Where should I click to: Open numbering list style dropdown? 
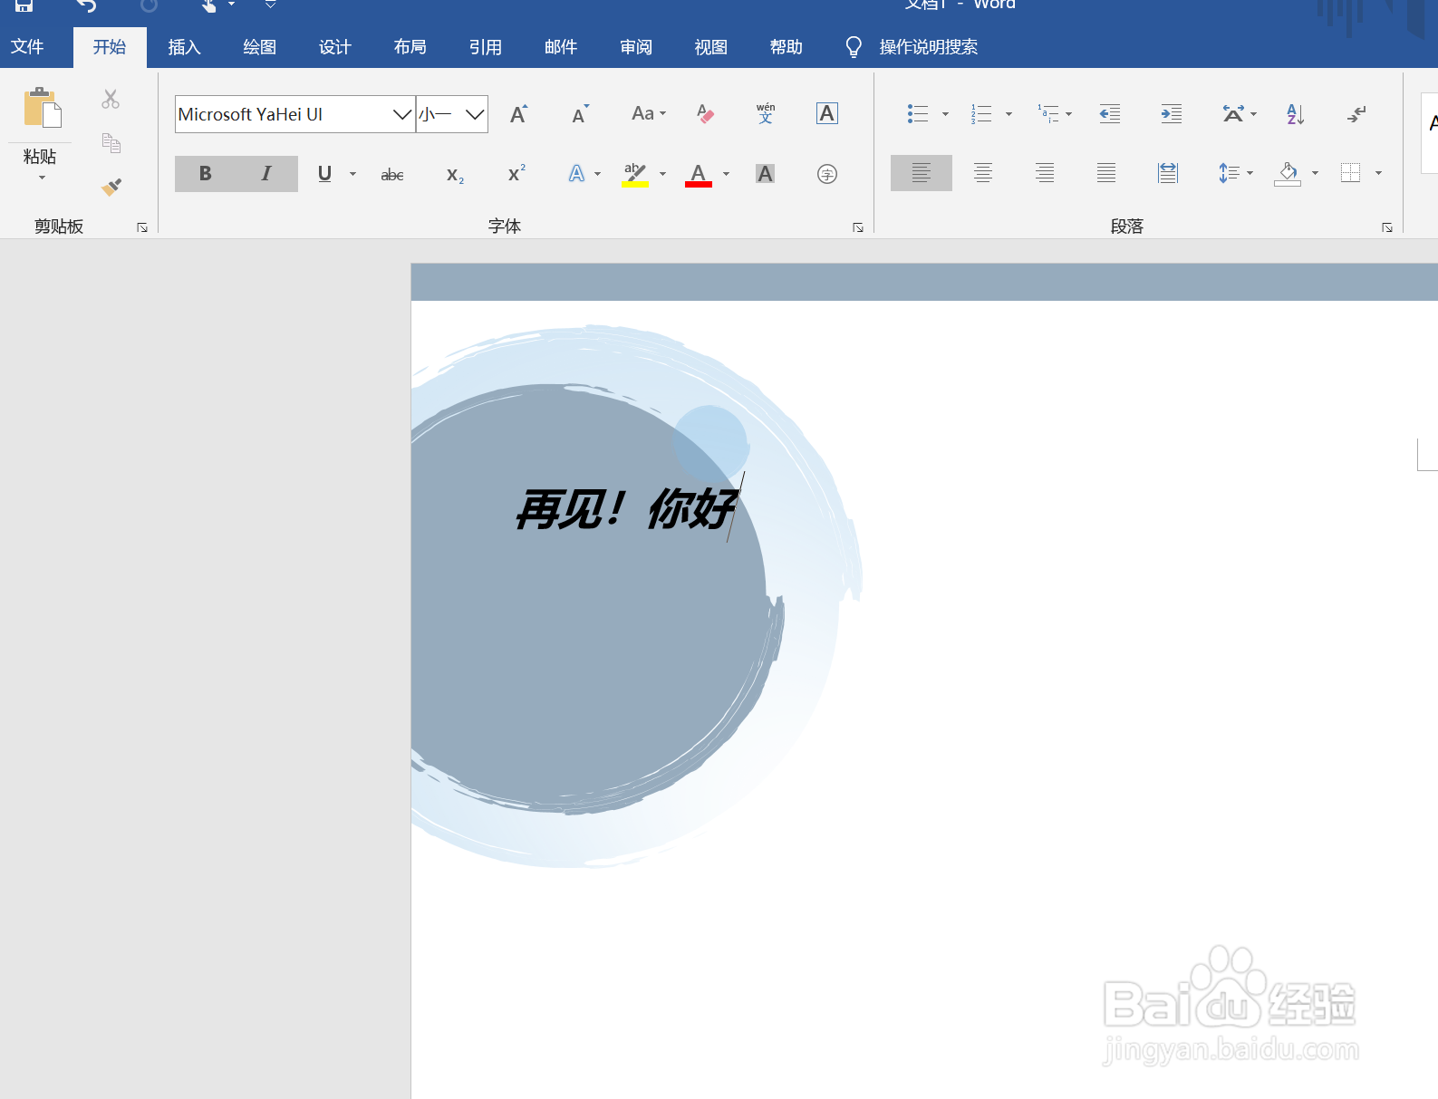[x=1009, y=114]
